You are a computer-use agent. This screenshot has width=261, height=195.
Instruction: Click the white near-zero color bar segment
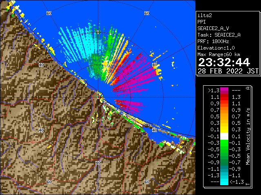[x=224, y=136]
